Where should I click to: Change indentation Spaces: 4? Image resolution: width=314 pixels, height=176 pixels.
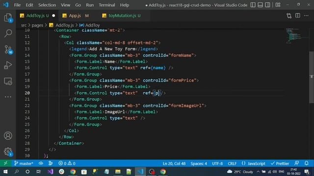199,163
